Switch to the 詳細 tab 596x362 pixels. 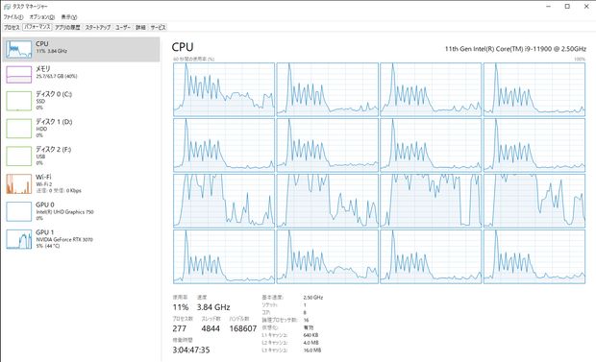[x=140, y=27]
